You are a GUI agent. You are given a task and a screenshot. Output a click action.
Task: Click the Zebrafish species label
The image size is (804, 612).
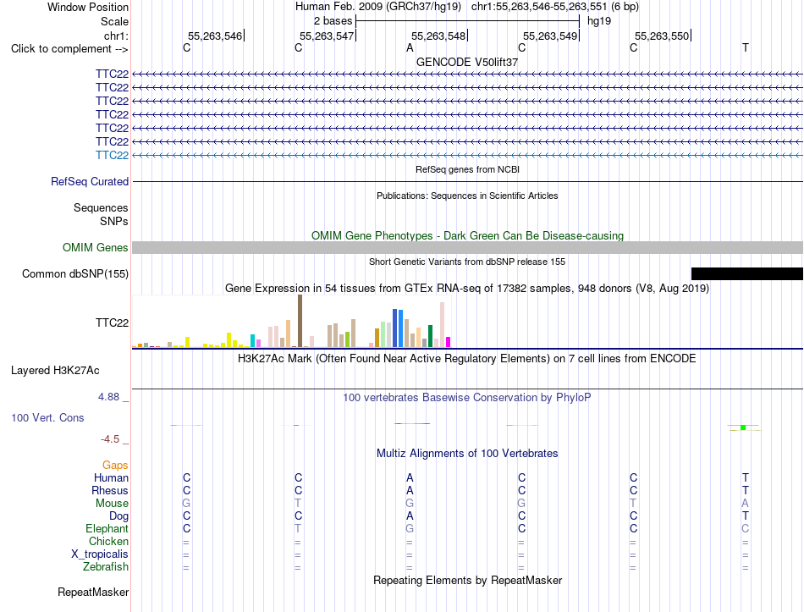point(106,567)
